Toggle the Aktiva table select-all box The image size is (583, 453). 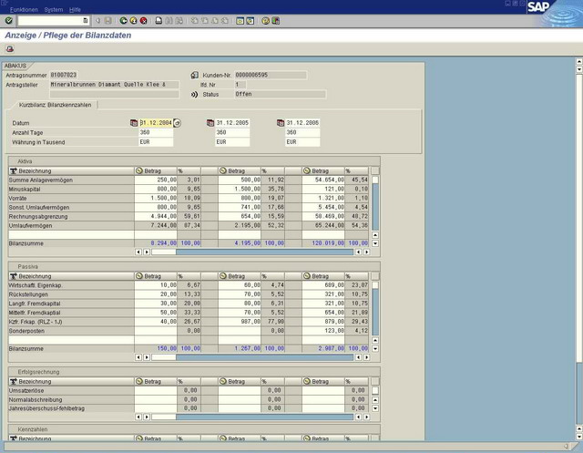pyautogui.click(x=374, y=170)
